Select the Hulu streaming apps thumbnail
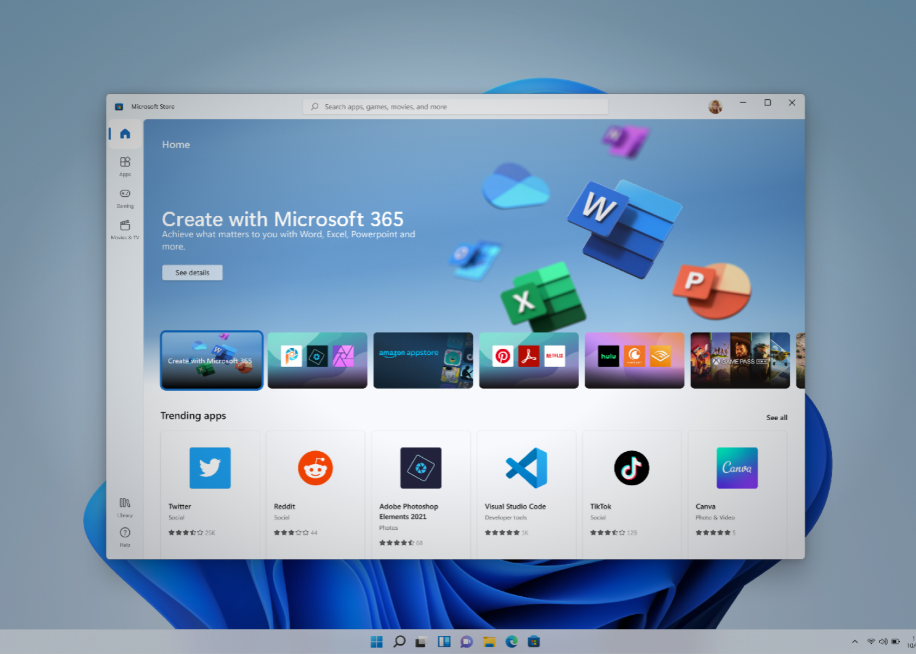Screen dimensions: 916x654 pyautogui.click(x=635, y=360)
